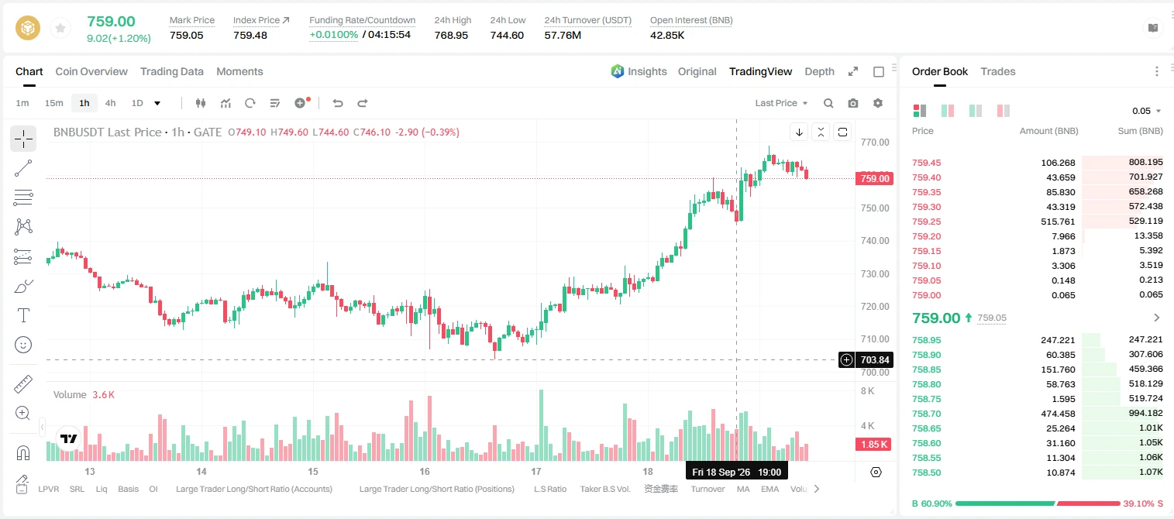
Task: Open the Coin Overview tab
Action: pos(91,71)
